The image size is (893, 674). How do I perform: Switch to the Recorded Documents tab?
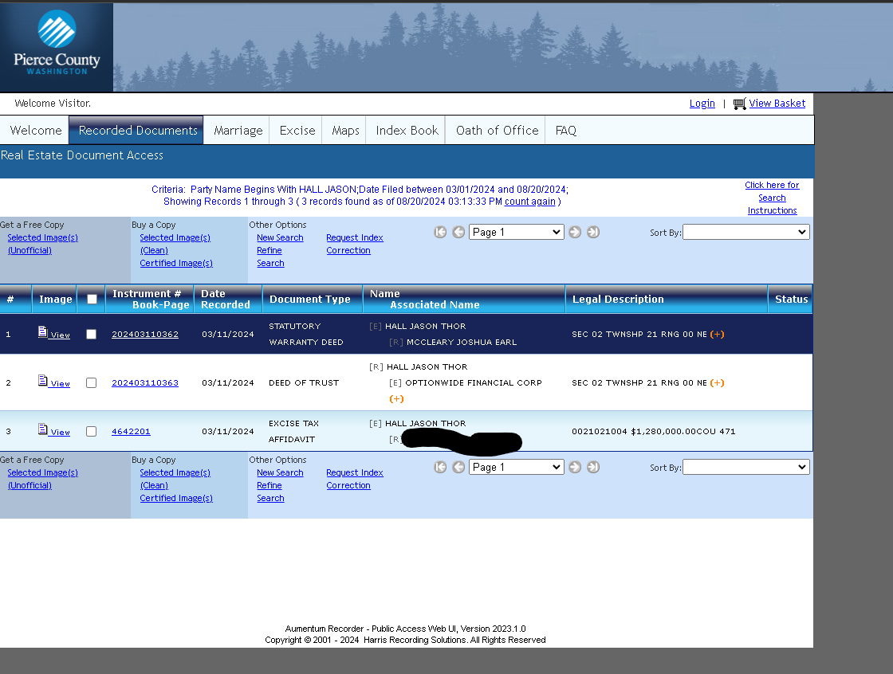pos(136,131)
